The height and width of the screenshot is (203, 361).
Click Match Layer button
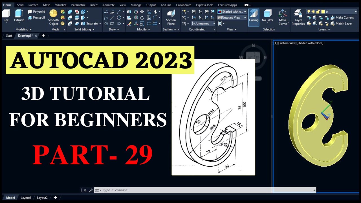[x=341, y=23]
